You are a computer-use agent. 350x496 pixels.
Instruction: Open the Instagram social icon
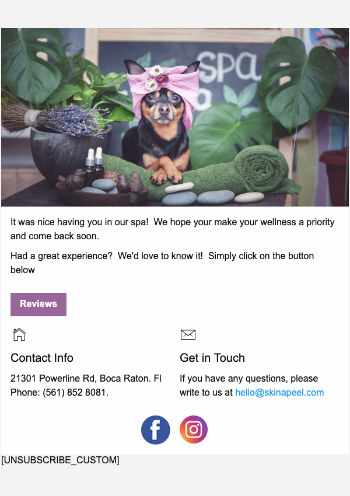(194, 429)
